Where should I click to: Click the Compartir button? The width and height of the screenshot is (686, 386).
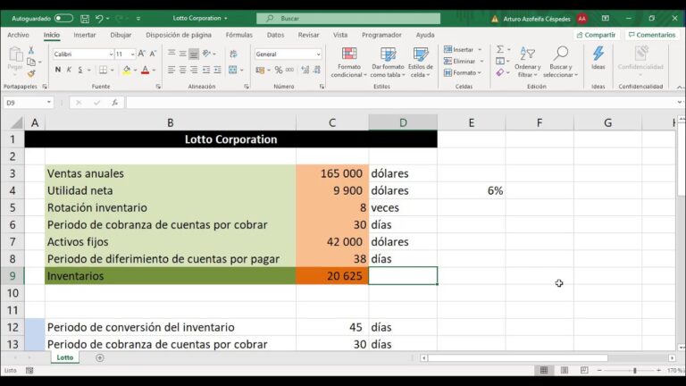[597, 35]
